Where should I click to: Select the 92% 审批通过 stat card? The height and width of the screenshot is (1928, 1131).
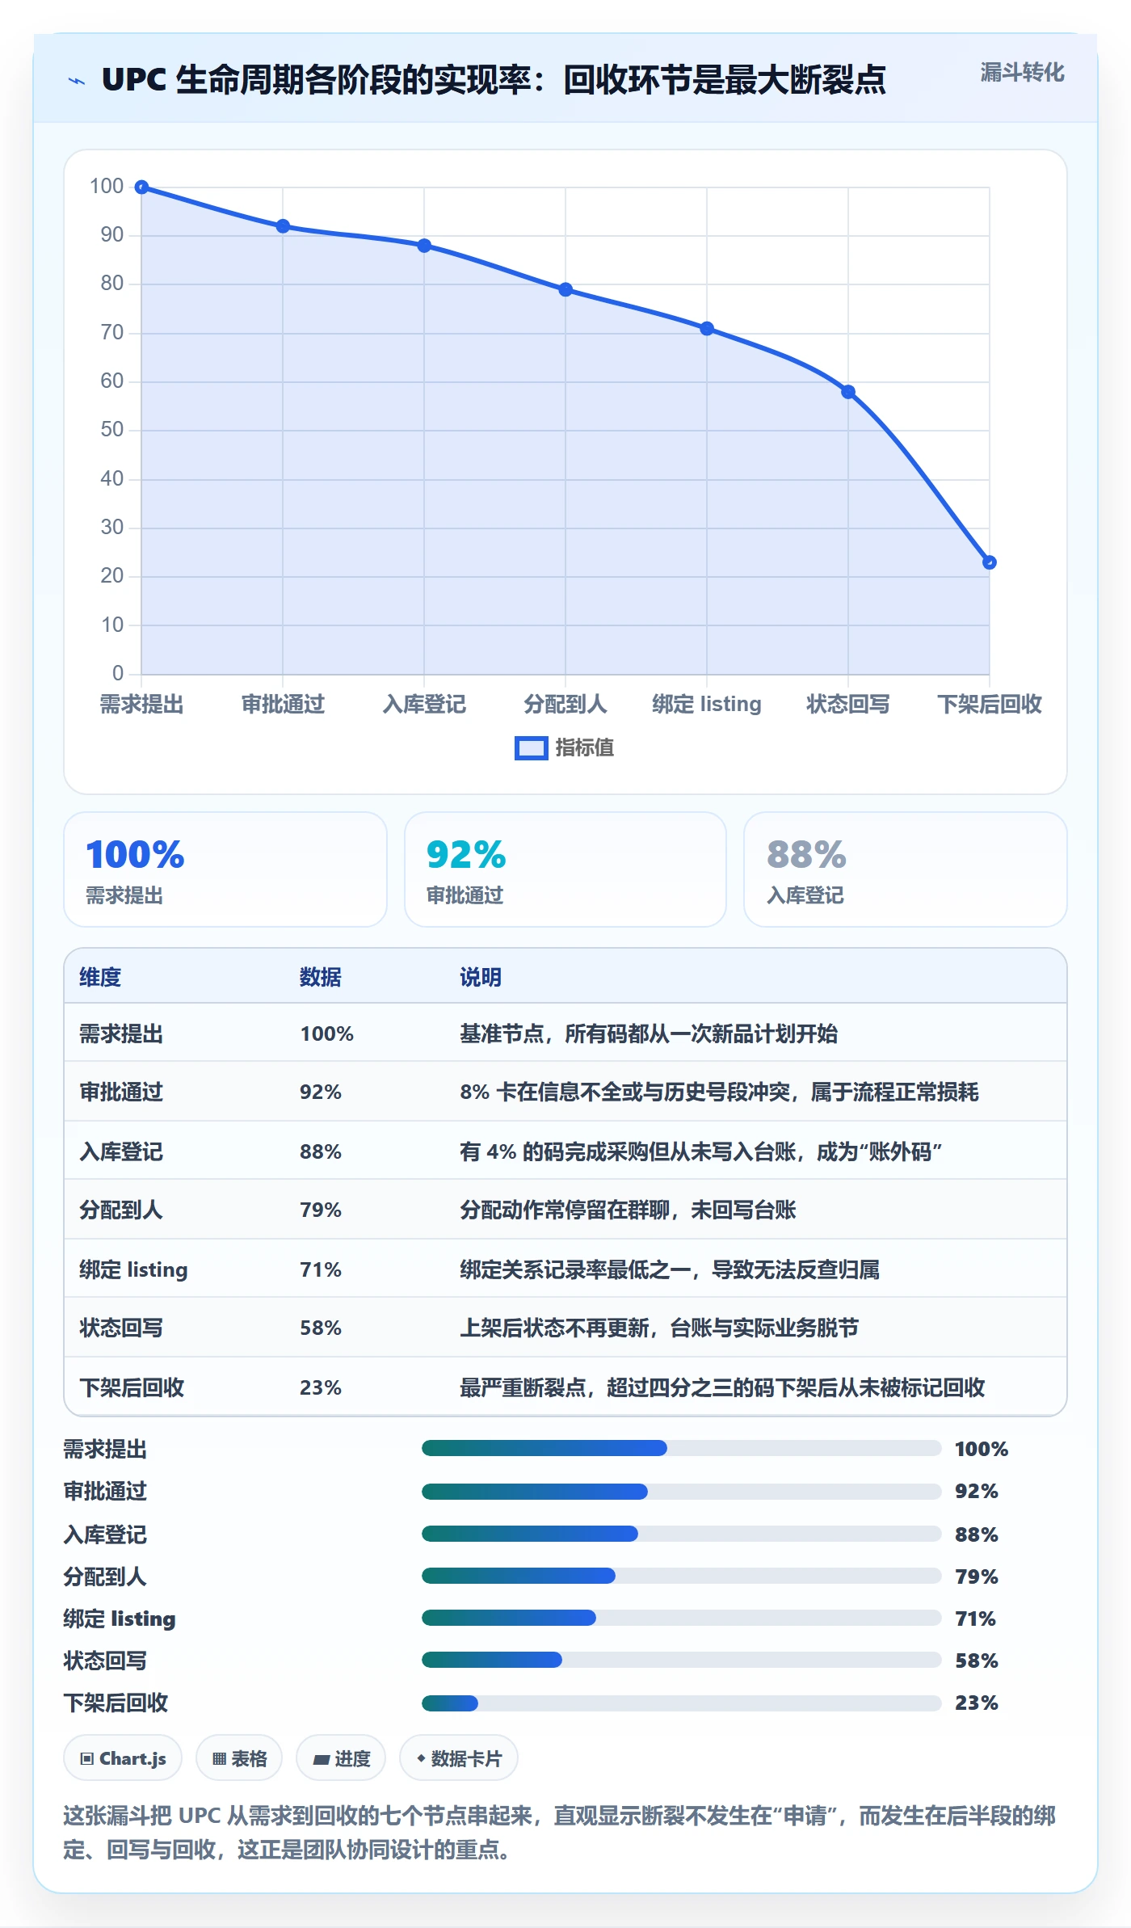point(565,869)
